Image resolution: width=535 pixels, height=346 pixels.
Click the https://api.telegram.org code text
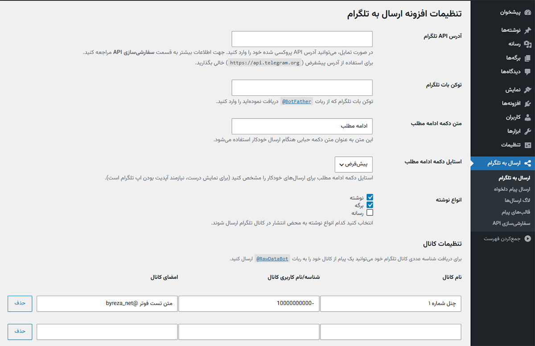[x=264, y=63]
